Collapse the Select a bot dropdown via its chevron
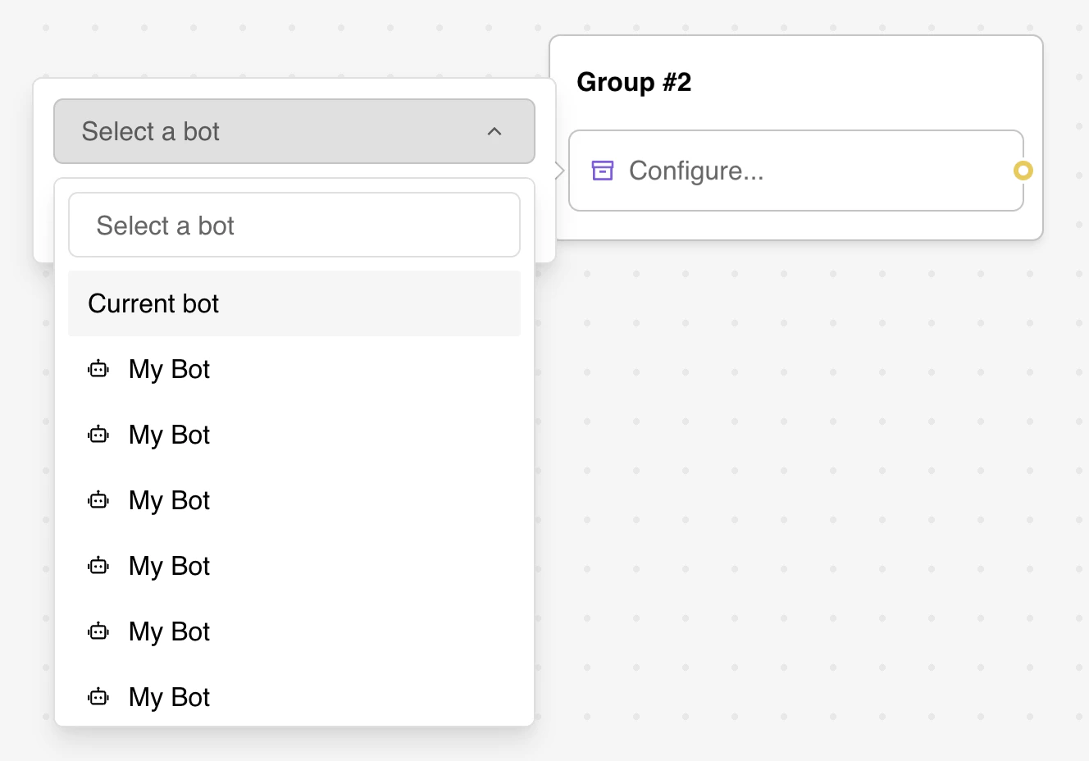The height and width of the screenshot is (761, 1089). pyautogui.click(x=494, y=131)
